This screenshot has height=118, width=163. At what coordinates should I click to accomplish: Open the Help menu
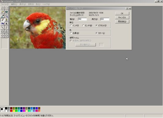click(46, 4)
